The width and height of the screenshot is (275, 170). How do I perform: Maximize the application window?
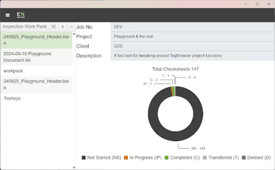(257, 4)
